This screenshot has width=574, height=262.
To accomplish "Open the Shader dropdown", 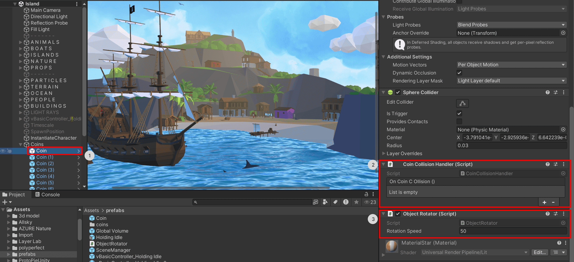I will point(475,252).
